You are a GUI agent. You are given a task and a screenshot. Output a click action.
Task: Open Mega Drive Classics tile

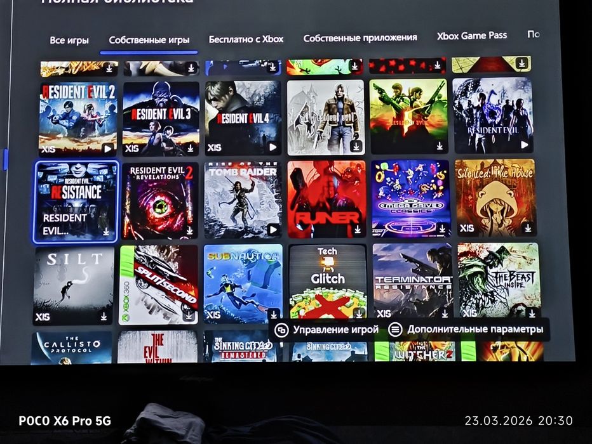pos(411,199)
